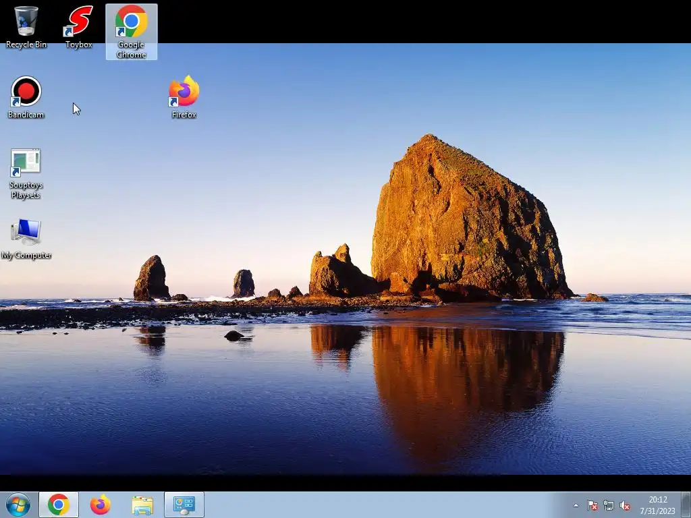Open Windows Explorer from the taskbar

(142, 505)
